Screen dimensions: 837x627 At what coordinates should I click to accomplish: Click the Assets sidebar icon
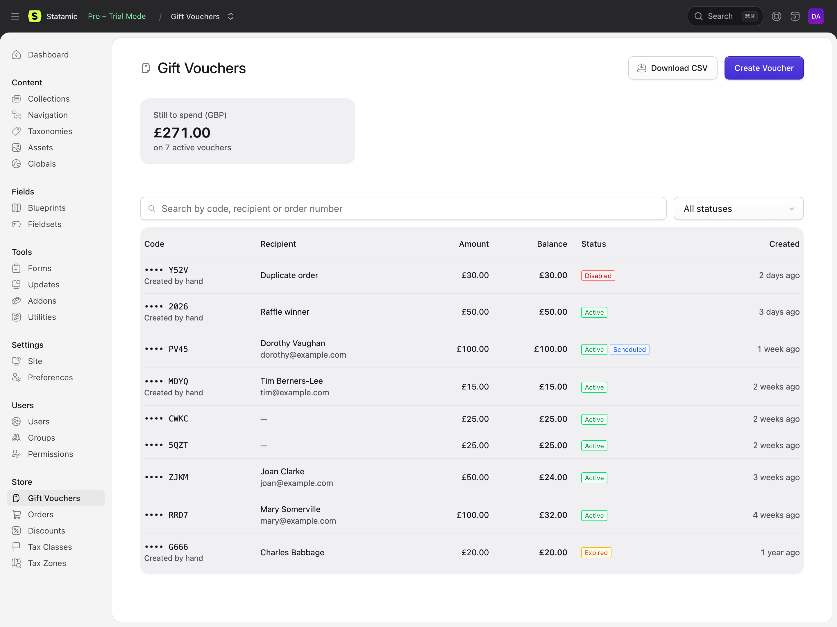(x=16, y=147)
